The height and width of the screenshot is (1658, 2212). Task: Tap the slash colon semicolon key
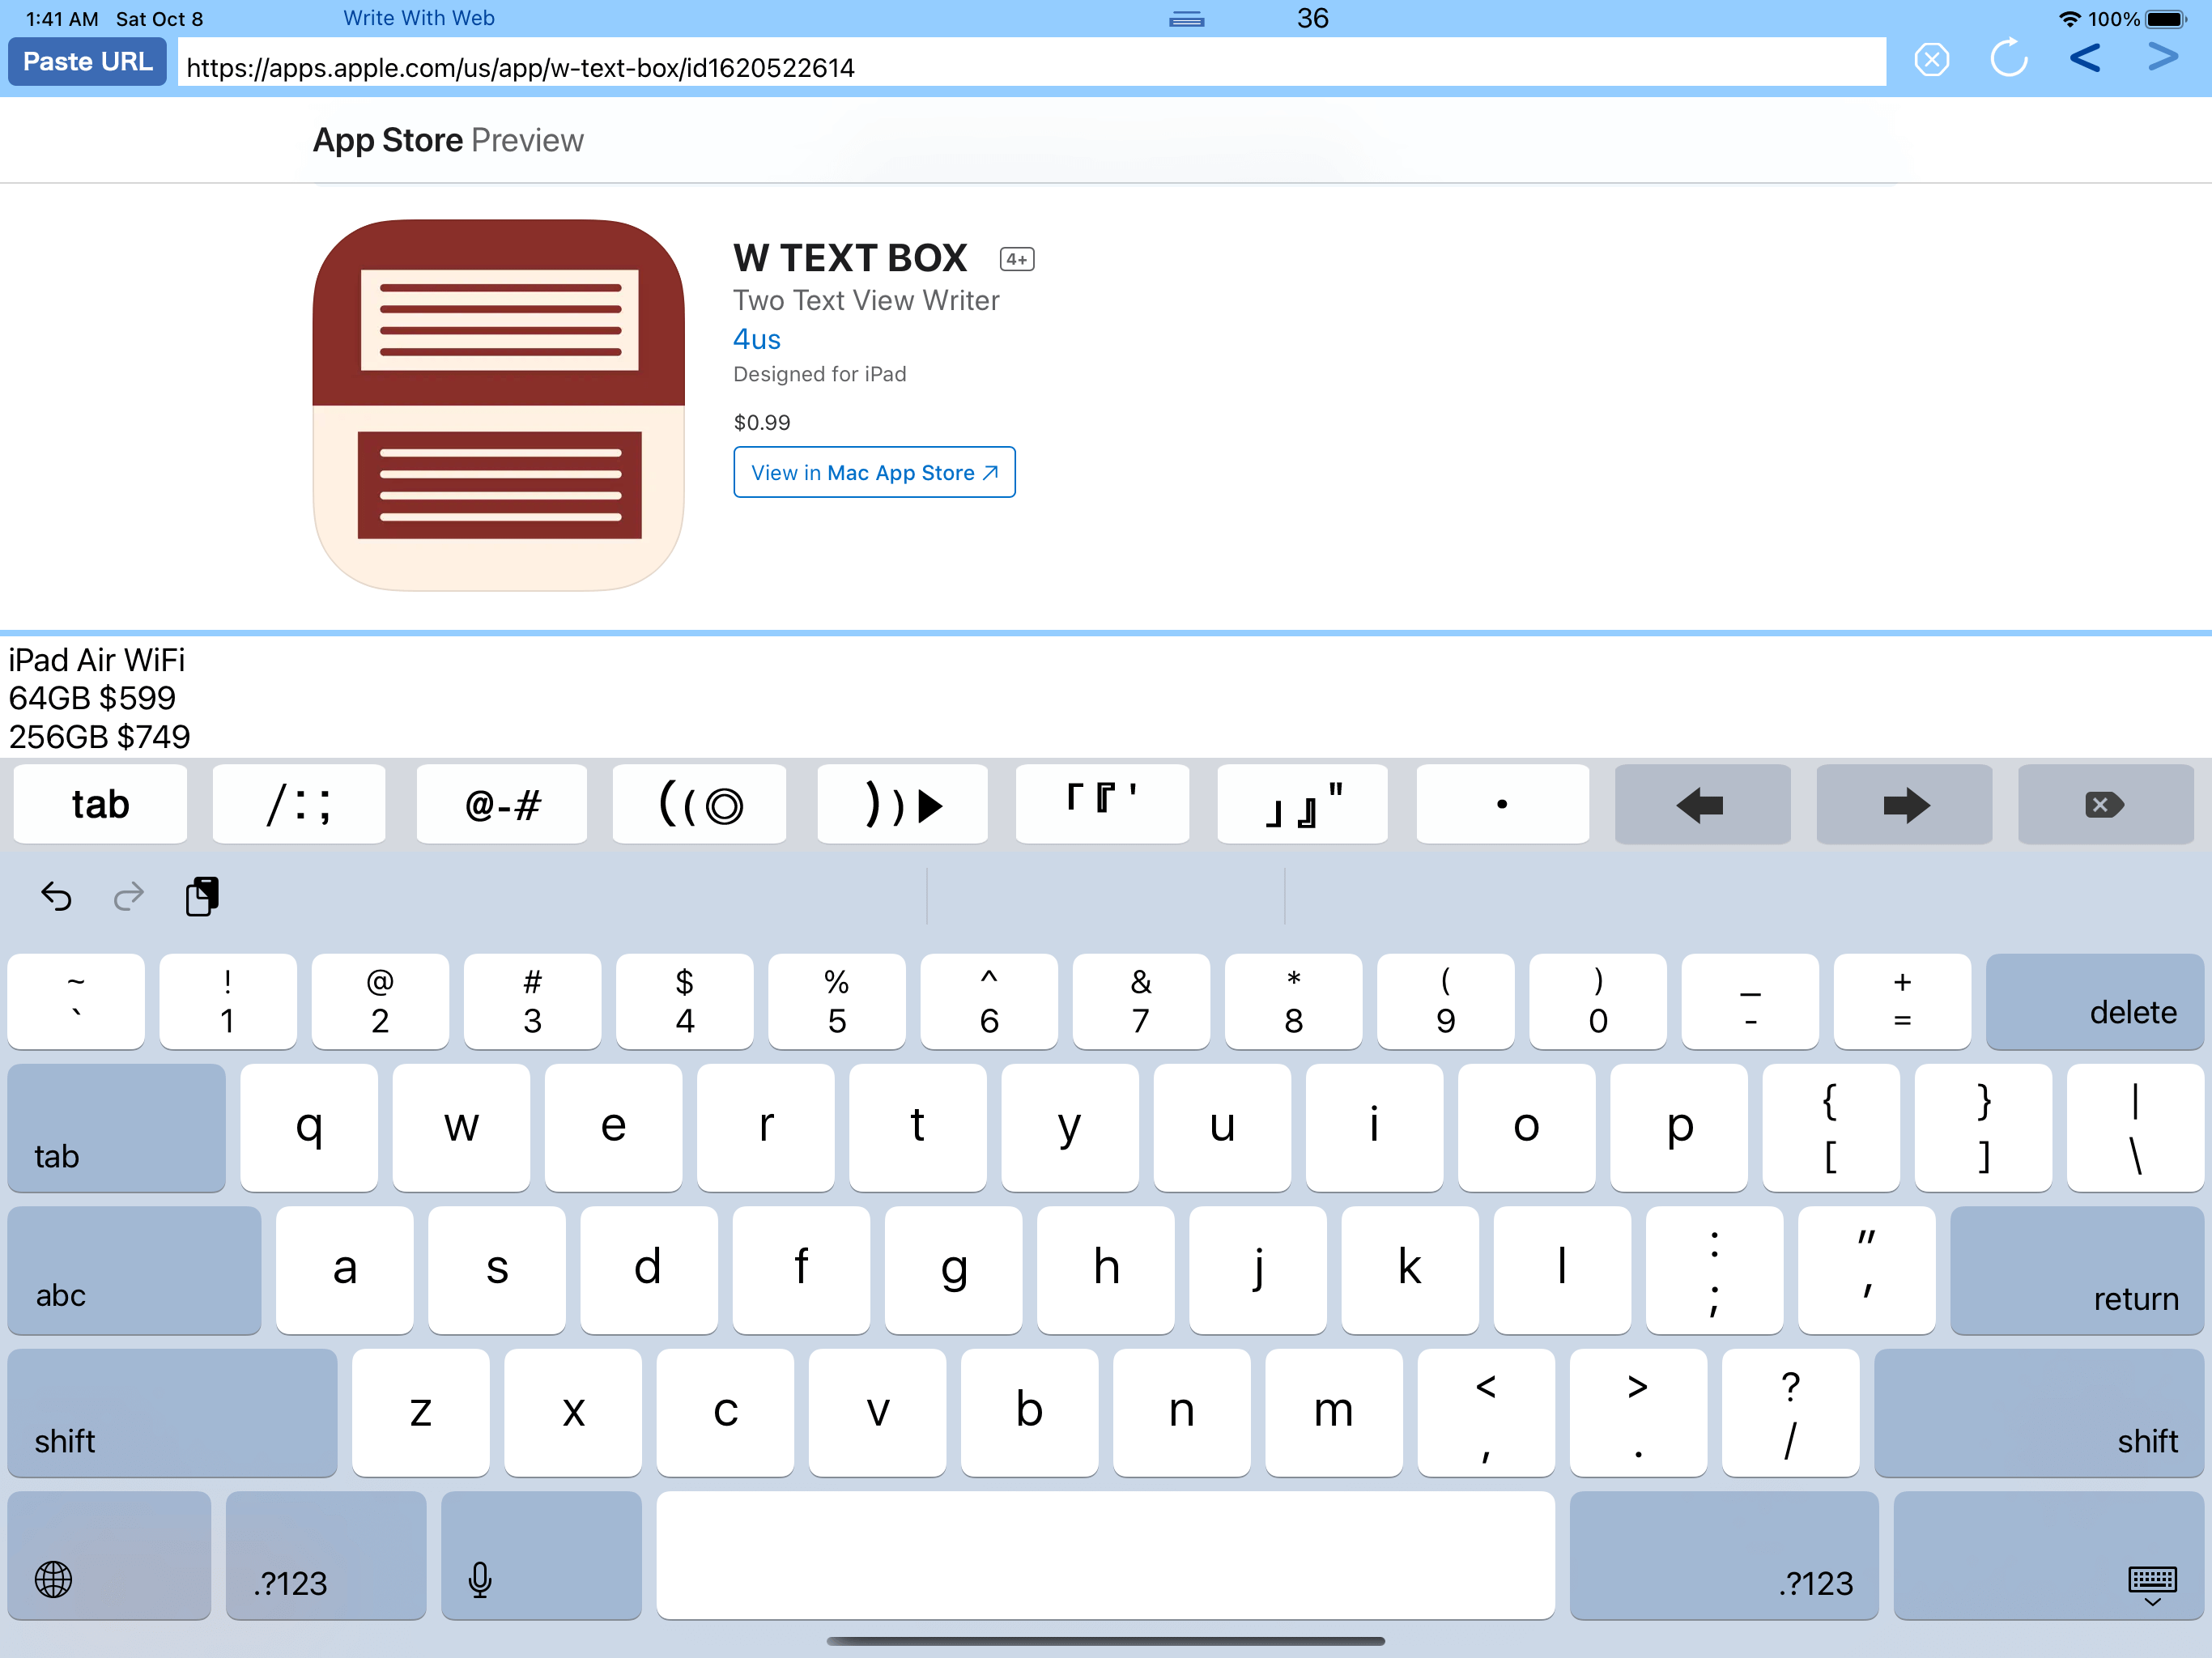pyautogui.click(x=299, y=804)
